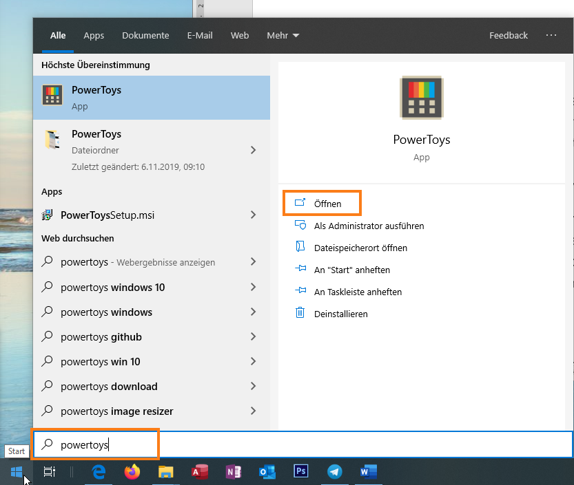
Task: Switch to the Web tab
Action: pyautogui.click(x=240, y=36)
